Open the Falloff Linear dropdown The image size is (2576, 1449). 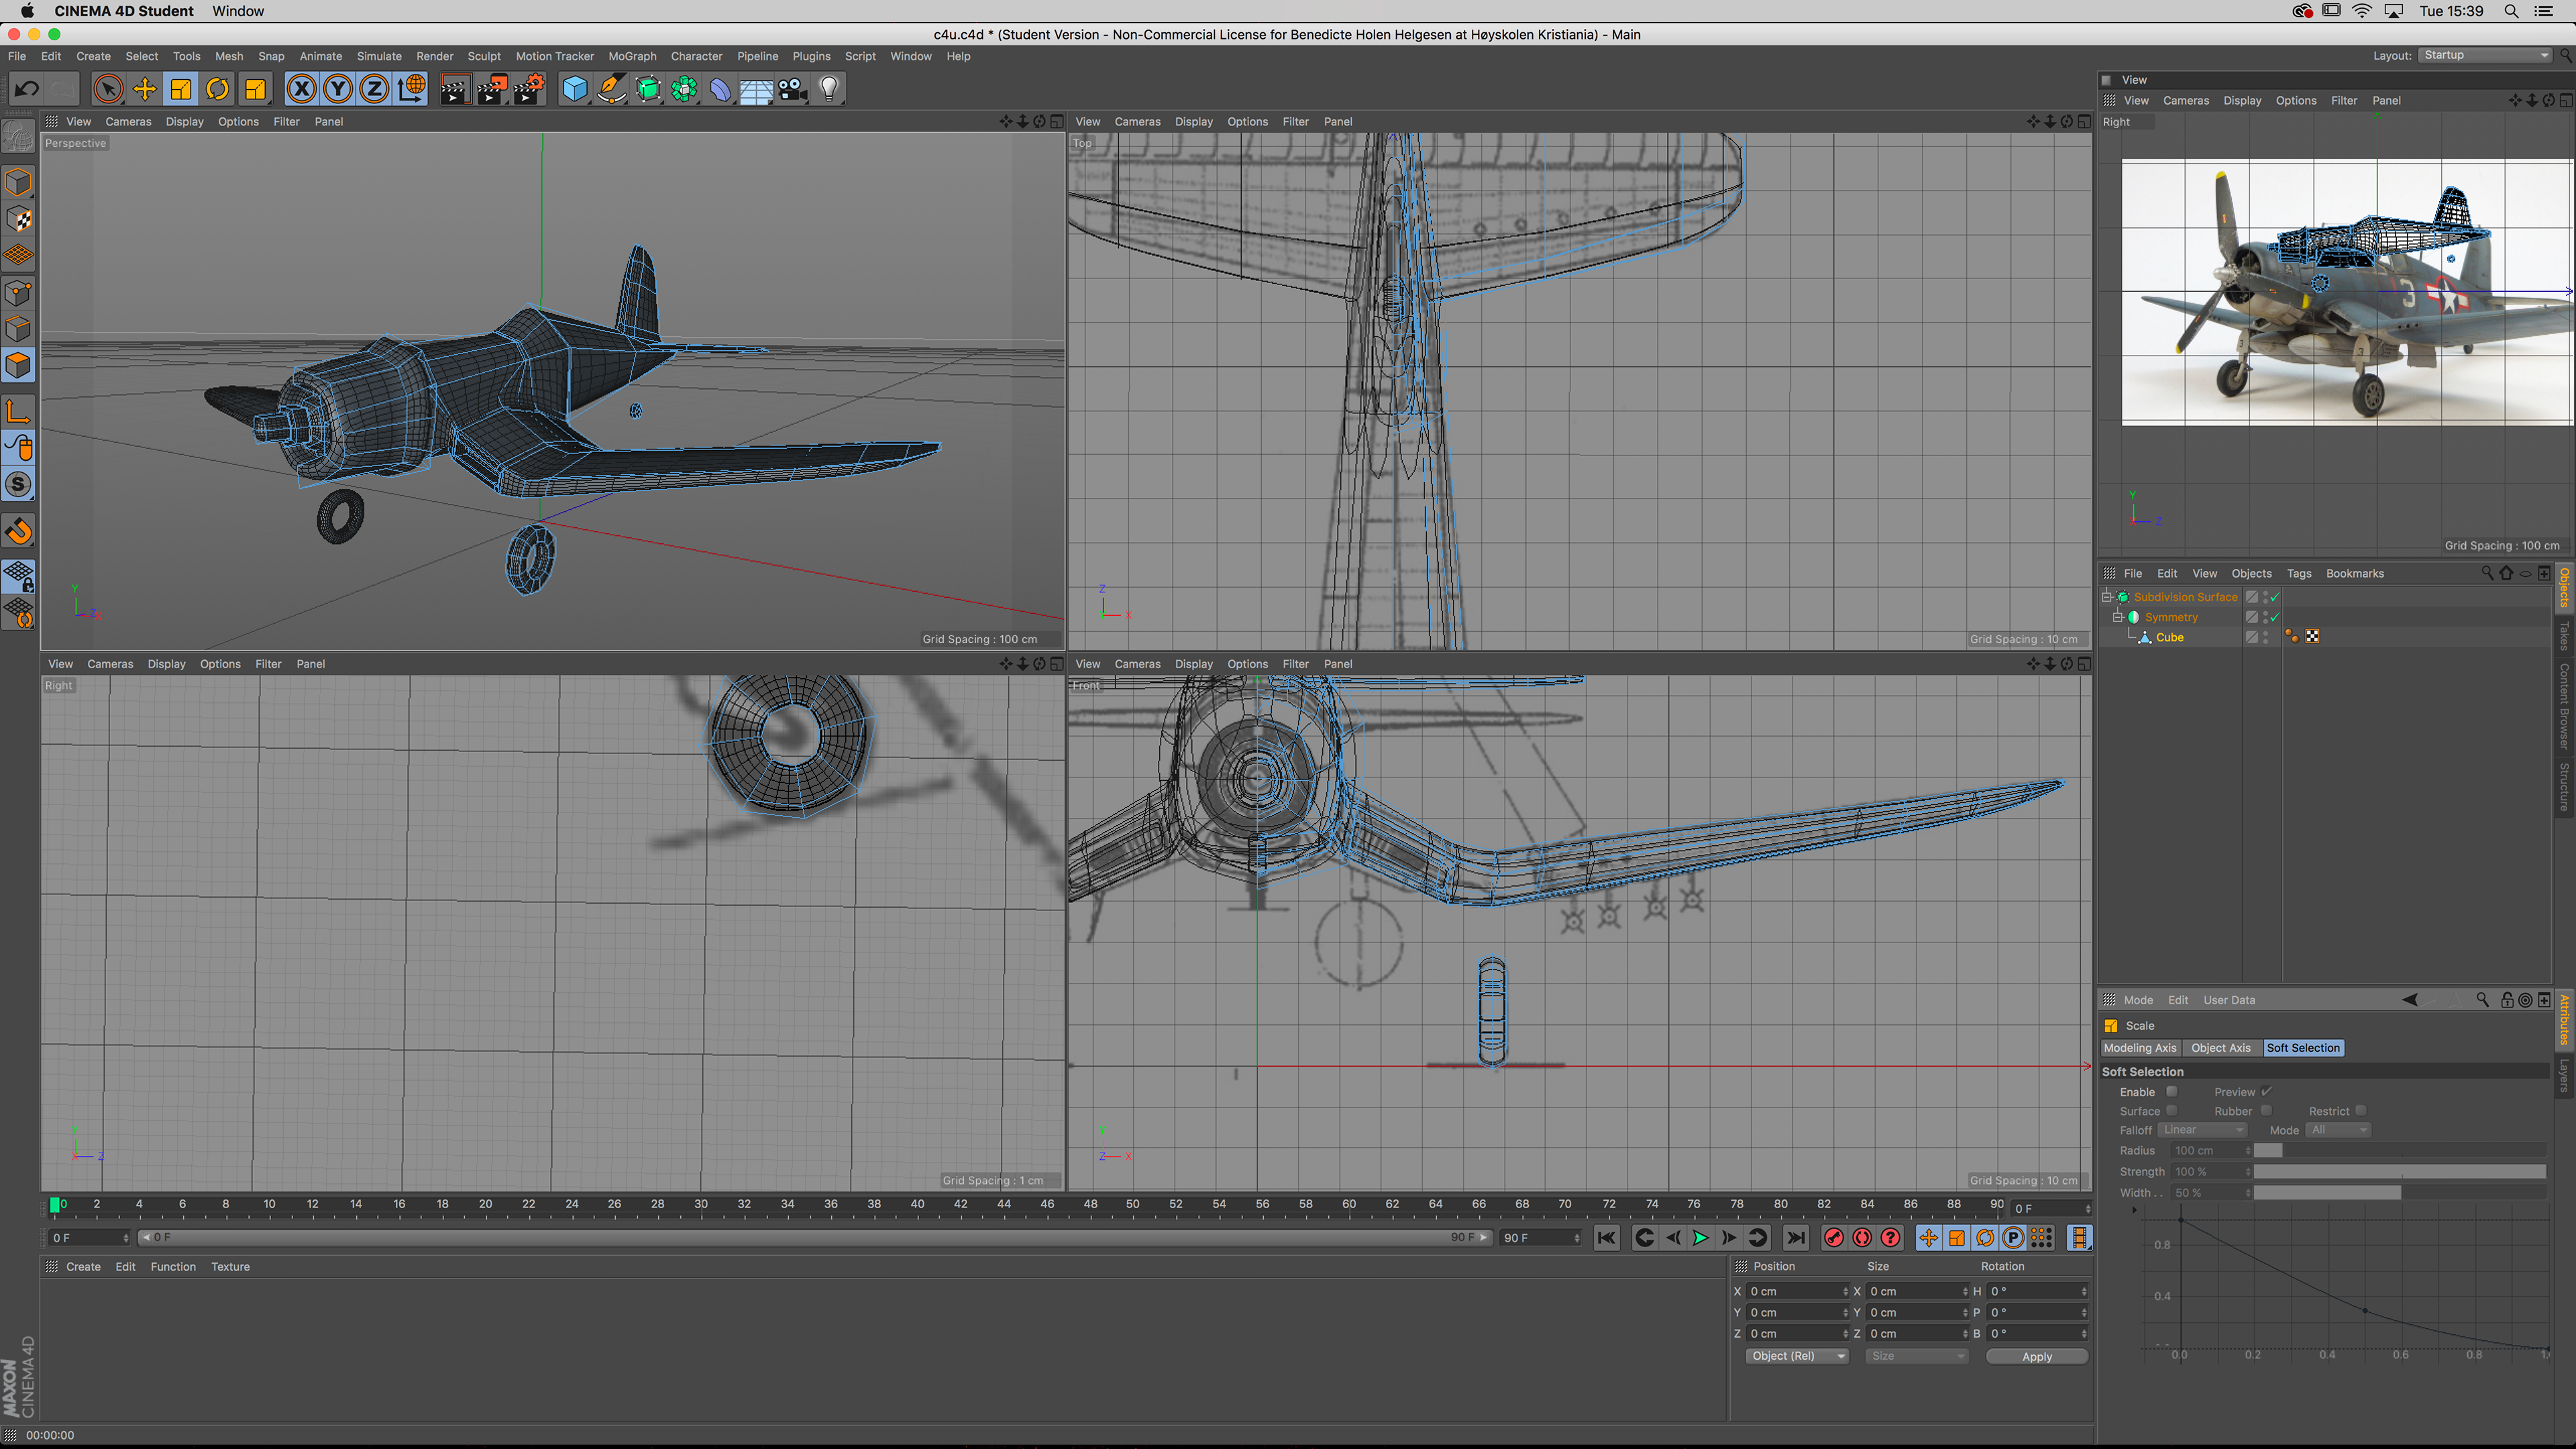coord(2203,1130)
